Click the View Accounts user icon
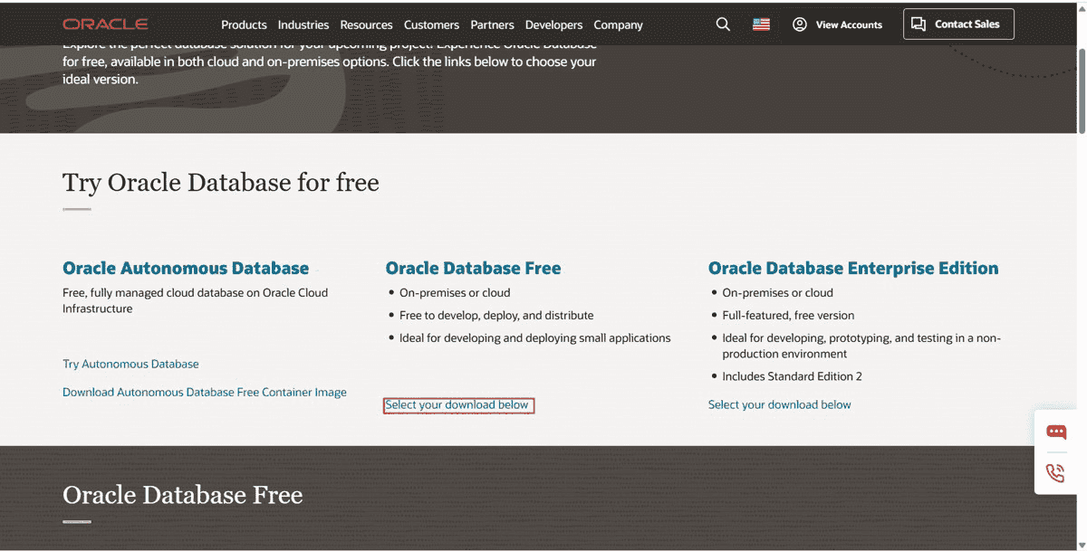Viewport: 1087px width, 551px height. pyautogui.click(x=799, y=24)
